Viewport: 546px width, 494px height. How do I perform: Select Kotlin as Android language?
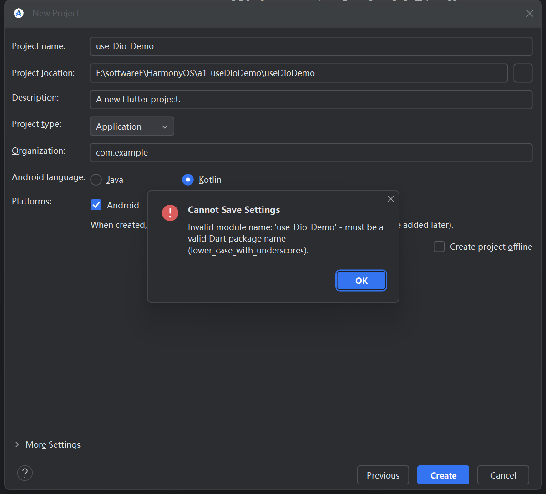click(188, 180)
